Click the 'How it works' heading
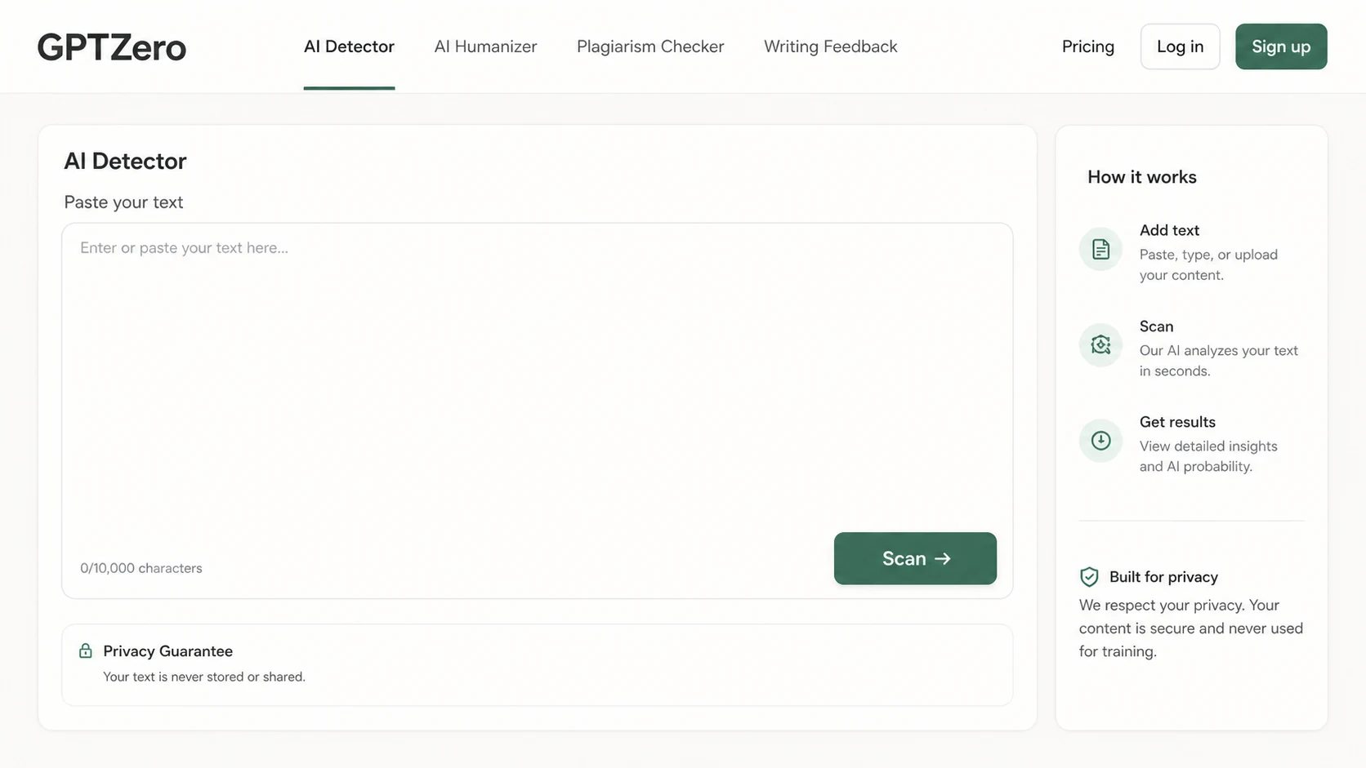 click(1141, 177)
